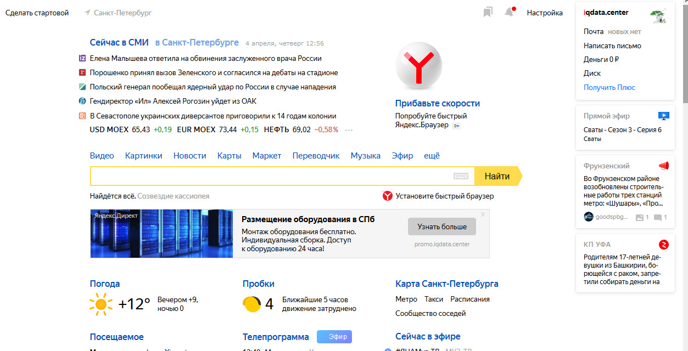Open the Сейчас в эфире heading
Viewport: 688px width, 351px height.
428,336
